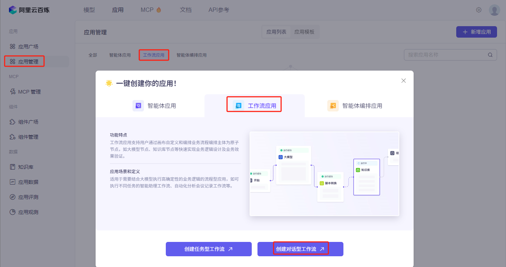Open the API参考 top menu
Screen dimensions: 506x267
(219, 10)
